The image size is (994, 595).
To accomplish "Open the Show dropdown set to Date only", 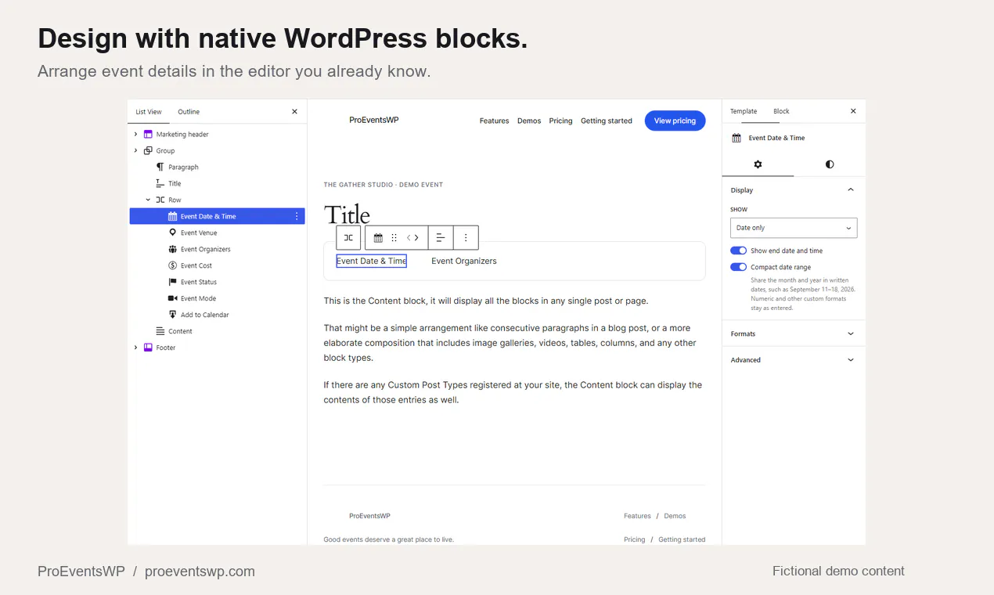I will click(794, 228).
